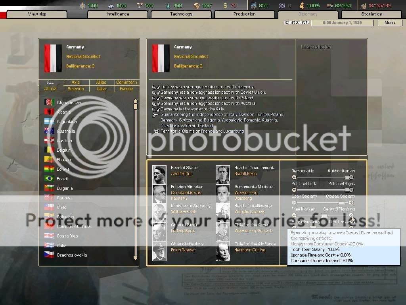
Task: Open the game Menu button
Action: coord(390,23)
